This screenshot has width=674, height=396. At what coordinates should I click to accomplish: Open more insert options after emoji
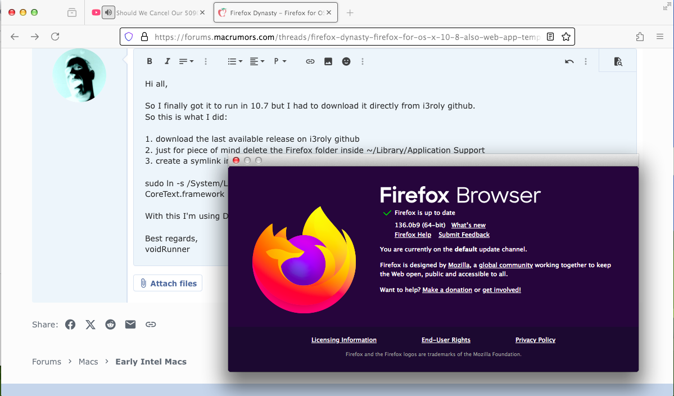363,61
